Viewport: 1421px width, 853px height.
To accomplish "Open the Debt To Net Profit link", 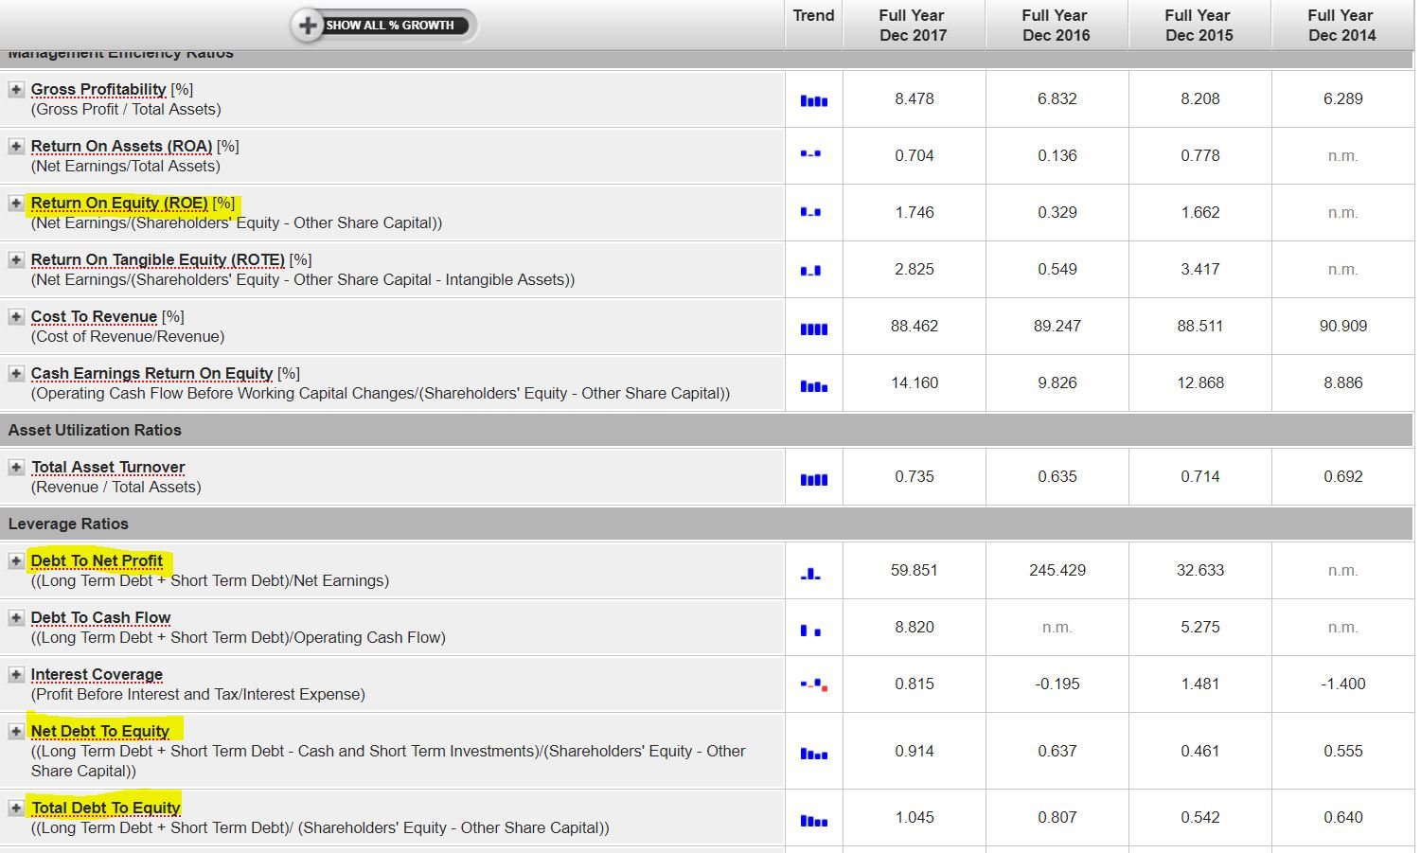I will pos(97,560).
